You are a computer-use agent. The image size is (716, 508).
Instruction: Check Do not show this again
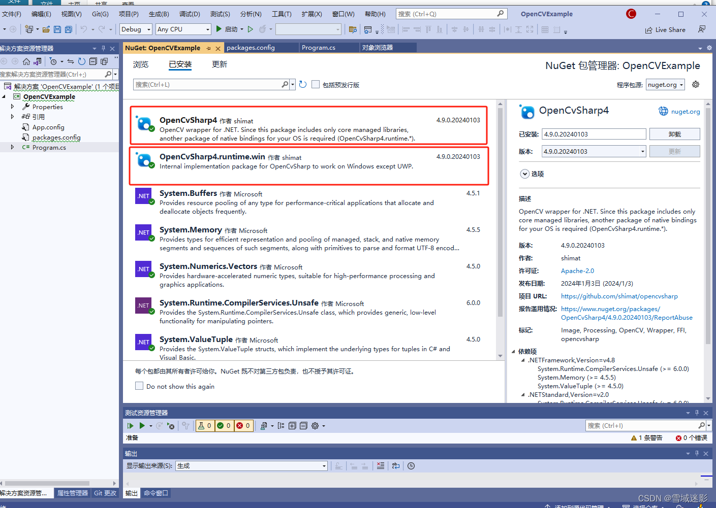[139, 386]
